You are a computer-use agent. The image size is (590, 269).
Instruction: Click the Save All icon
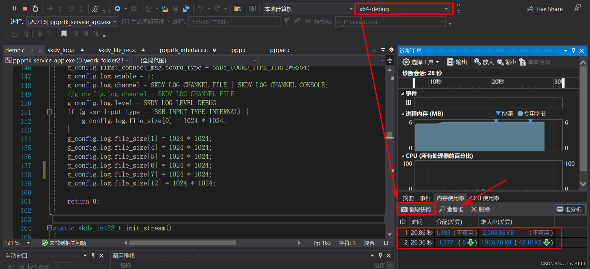click(x=186, y=9)
